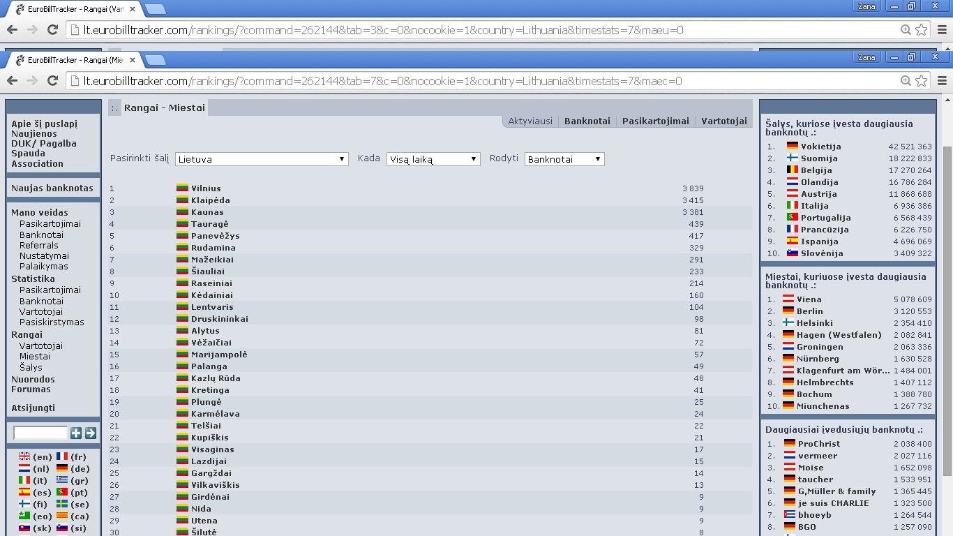Viewport: 953px width, 536px height.
Task: Open Referrals under Mano veidas
Action: point(39,245)
